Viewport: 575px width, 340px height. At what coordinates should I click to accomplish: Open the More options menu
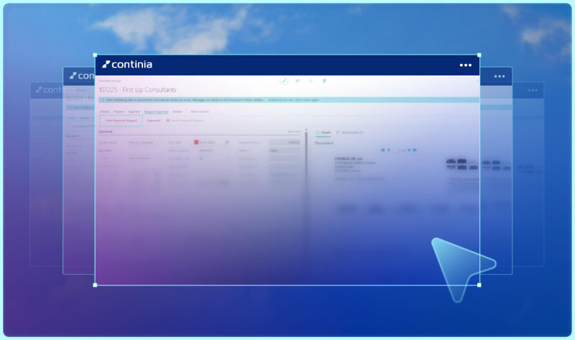[200, 111]
